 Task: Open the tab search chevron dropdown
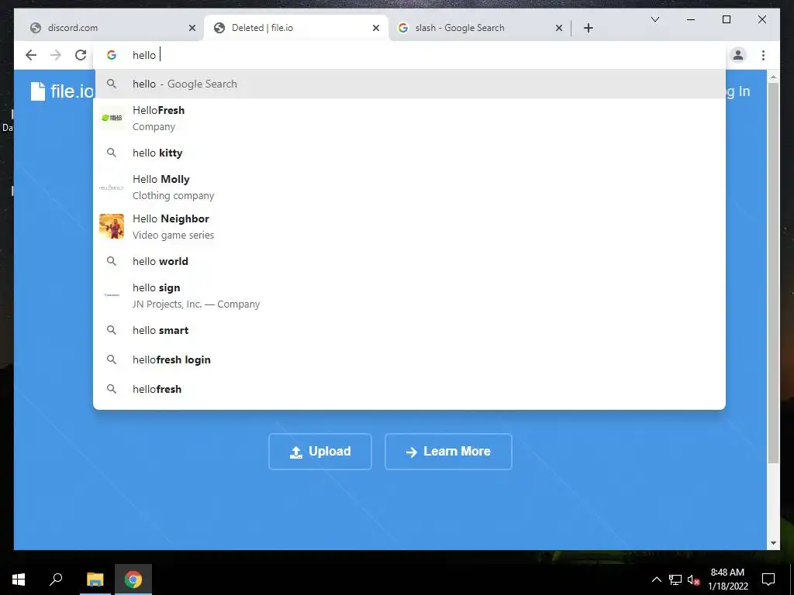(x=654, y=19)
